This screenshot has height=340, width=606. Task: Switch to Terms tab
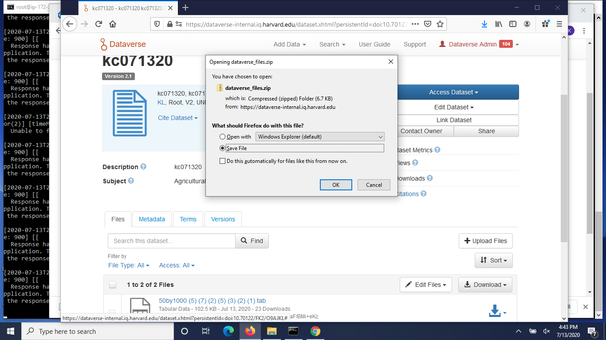(188, 219)
